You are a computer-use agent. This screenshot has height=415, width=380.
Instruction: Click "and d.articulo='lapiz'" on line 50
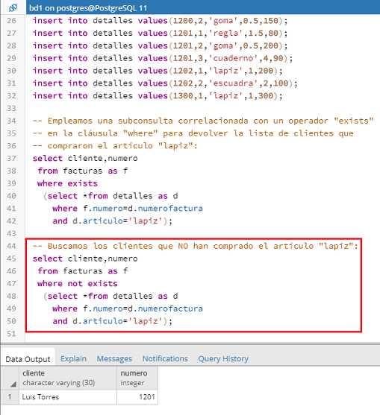pos(113,321)
